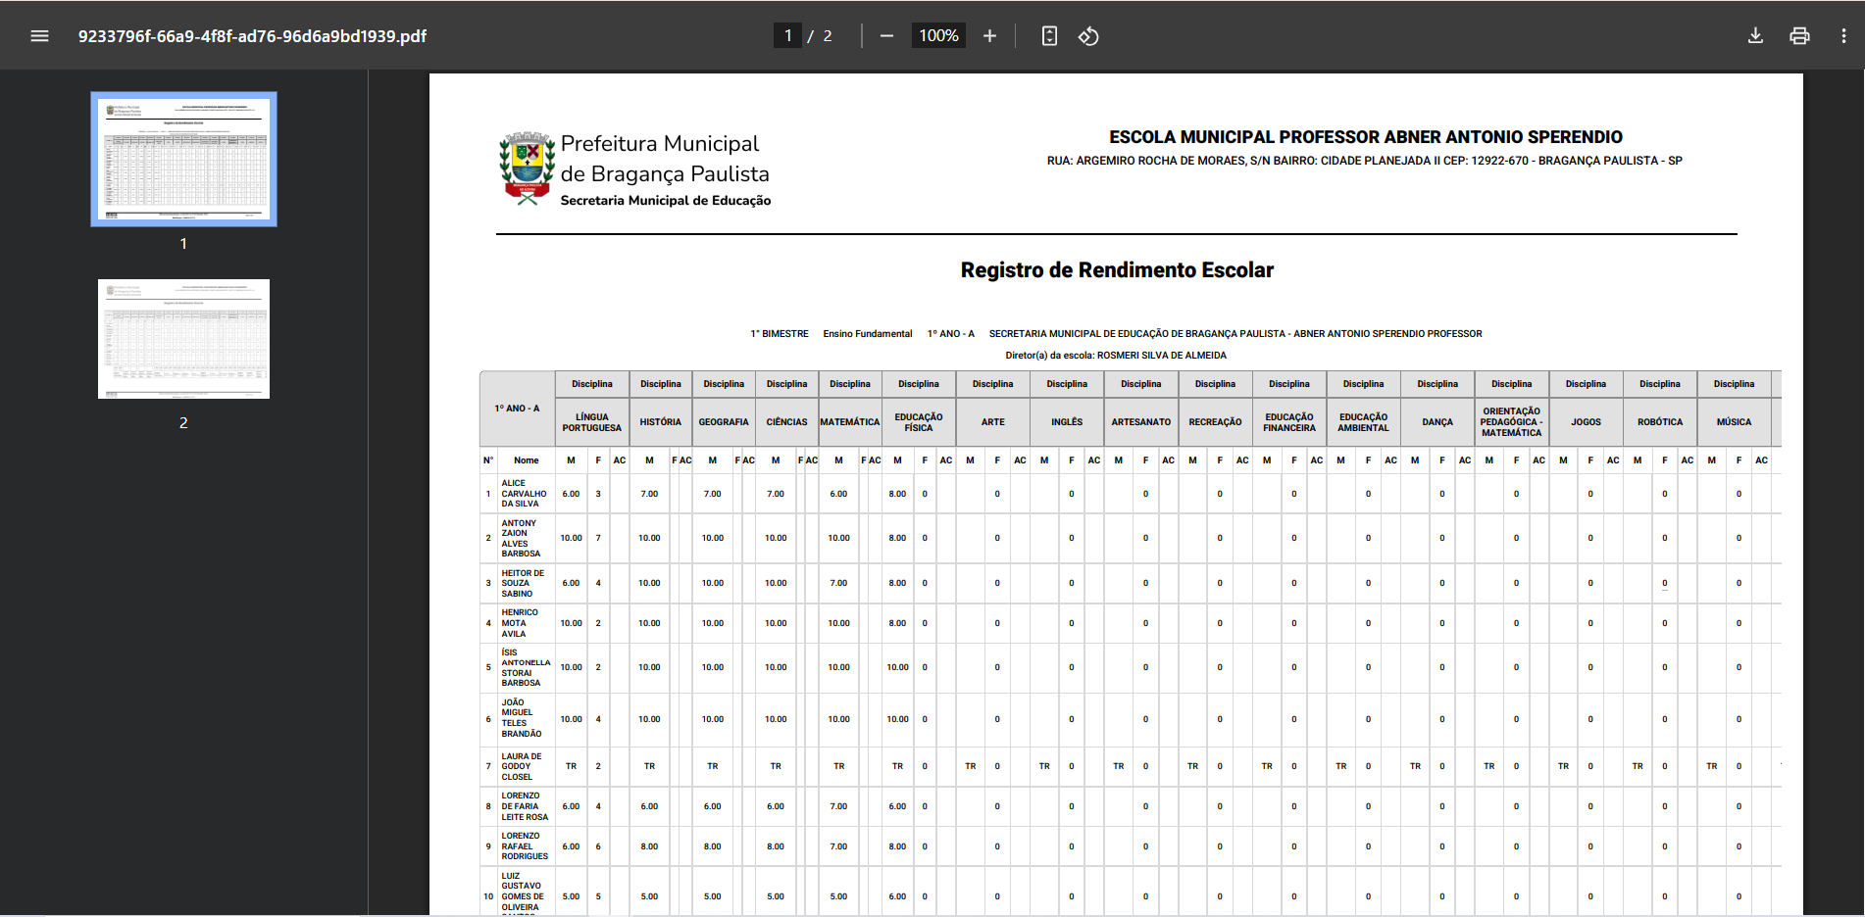Click the 'EDUCAÇÃO FÍSICA' column header

pyautogui.click(x=919, y=422)
